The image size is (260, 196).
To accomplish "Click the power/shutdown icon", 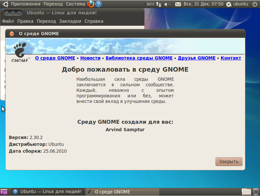I will [x=255, y=4].
